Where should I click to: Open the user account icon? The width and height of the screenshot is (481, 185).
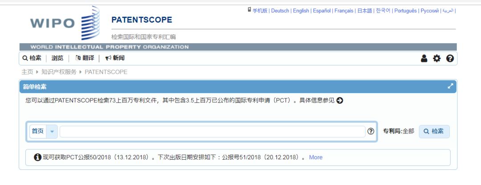click(x=424, y=58)
